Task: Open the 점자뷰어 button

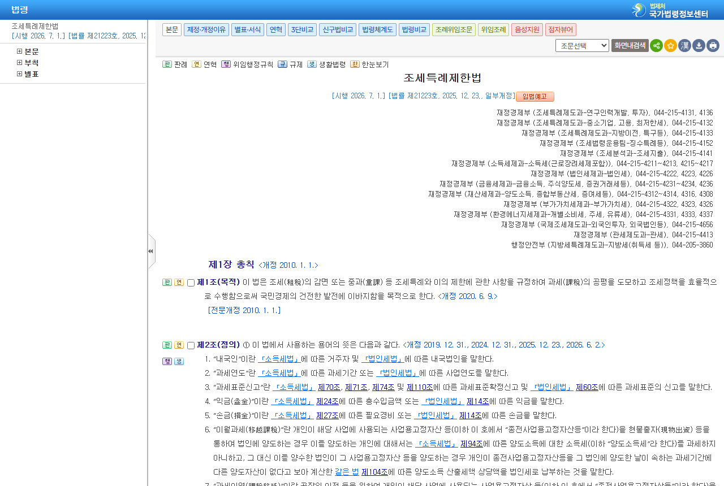Action: click(x=561, y=30)
